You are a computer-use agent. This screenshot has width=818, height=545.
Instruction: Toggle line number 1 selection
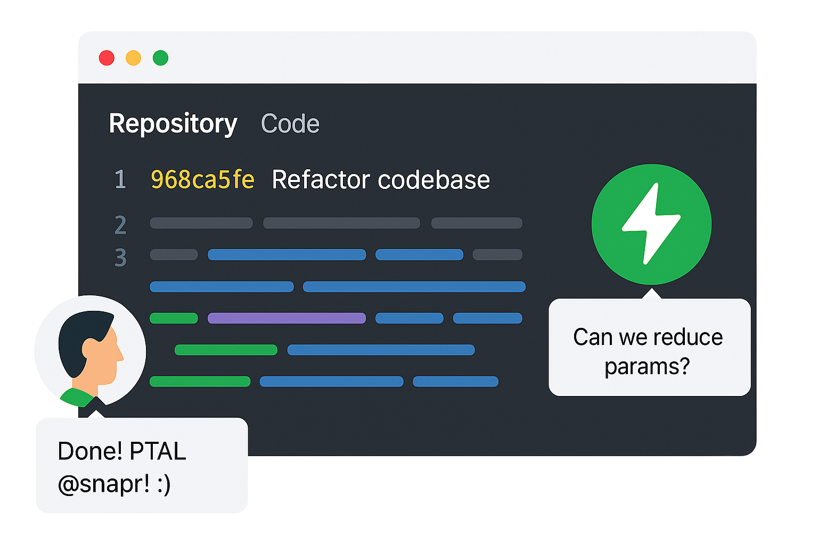(120, 180)
